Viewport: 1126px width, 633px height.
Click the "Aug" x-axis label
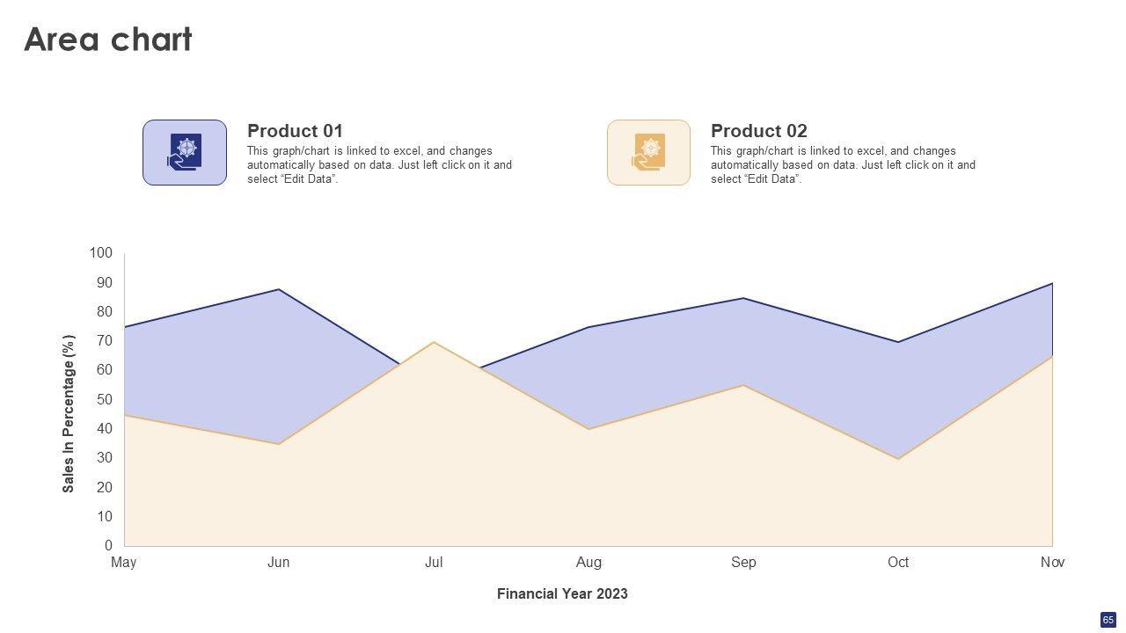pos(589,562)
